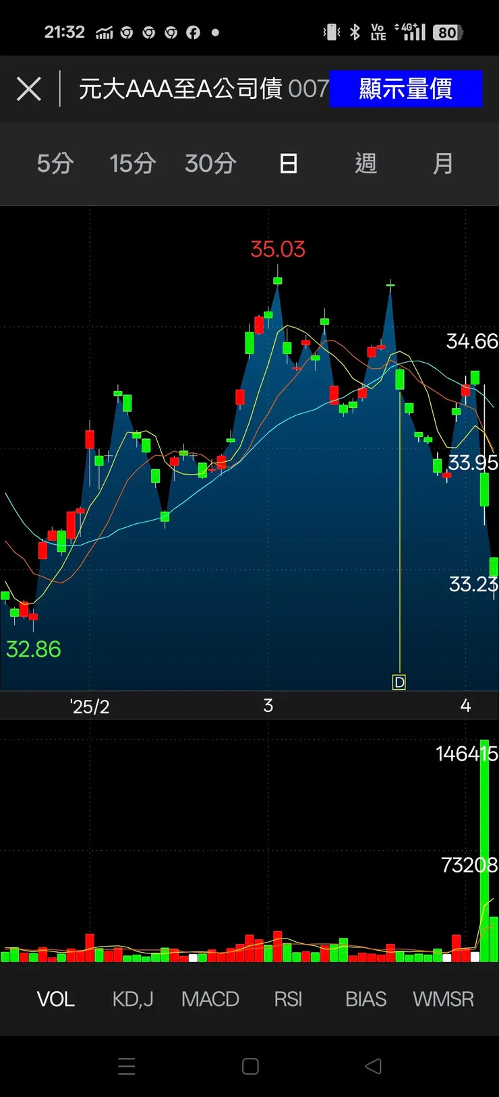Switch to the 30分 timeframe

(x=210, y=163)
